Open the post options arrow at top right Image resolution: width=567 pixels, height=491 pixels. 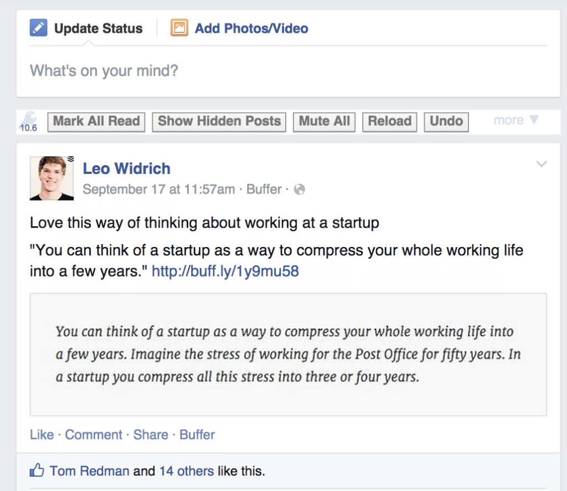[541, 164]
